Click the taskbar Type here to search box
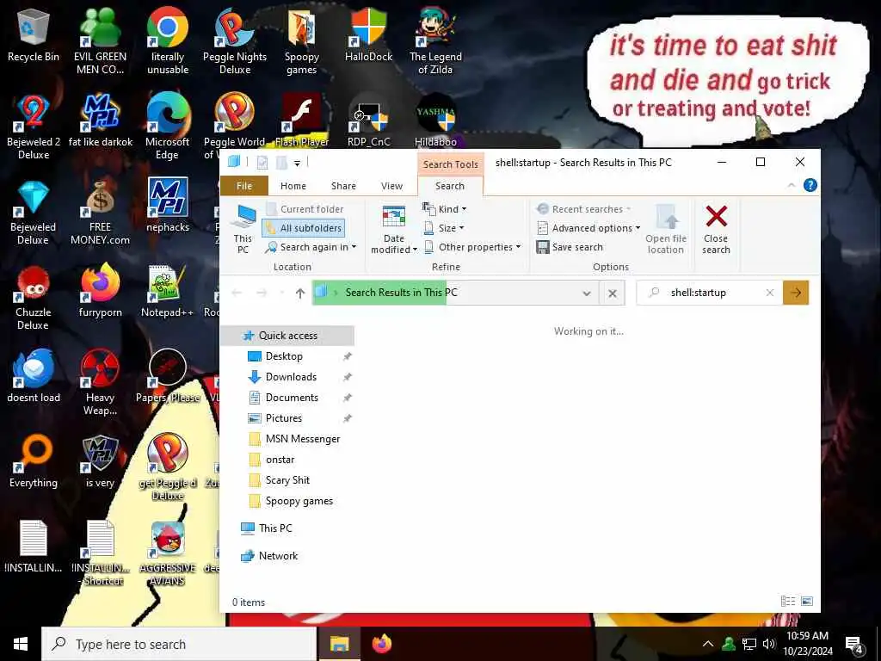This screenshot has width=881, height=661. 179,644
